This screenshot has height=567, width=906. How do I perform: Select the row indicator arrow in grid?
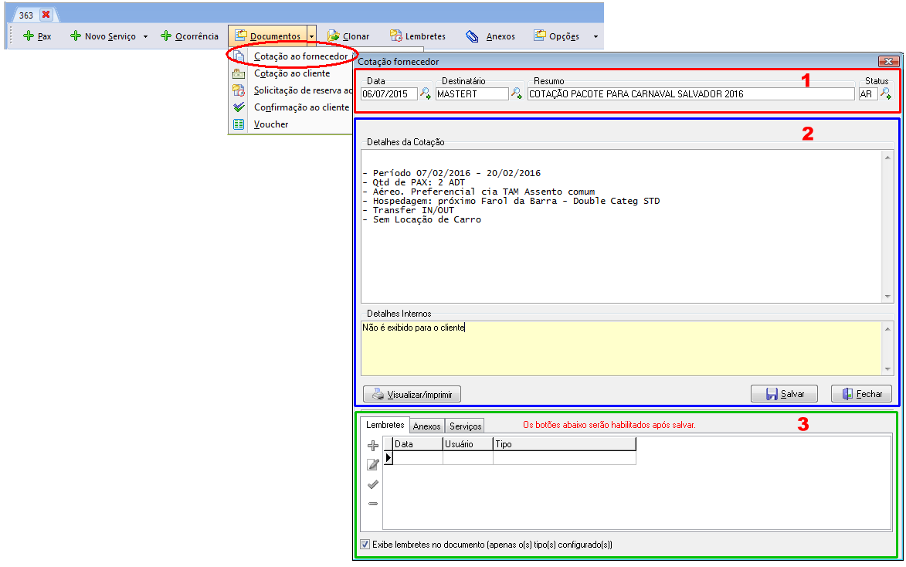(389, 458)
